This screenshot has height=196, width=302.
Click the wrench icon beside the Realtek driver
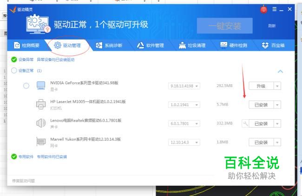(x=245, y=123)
